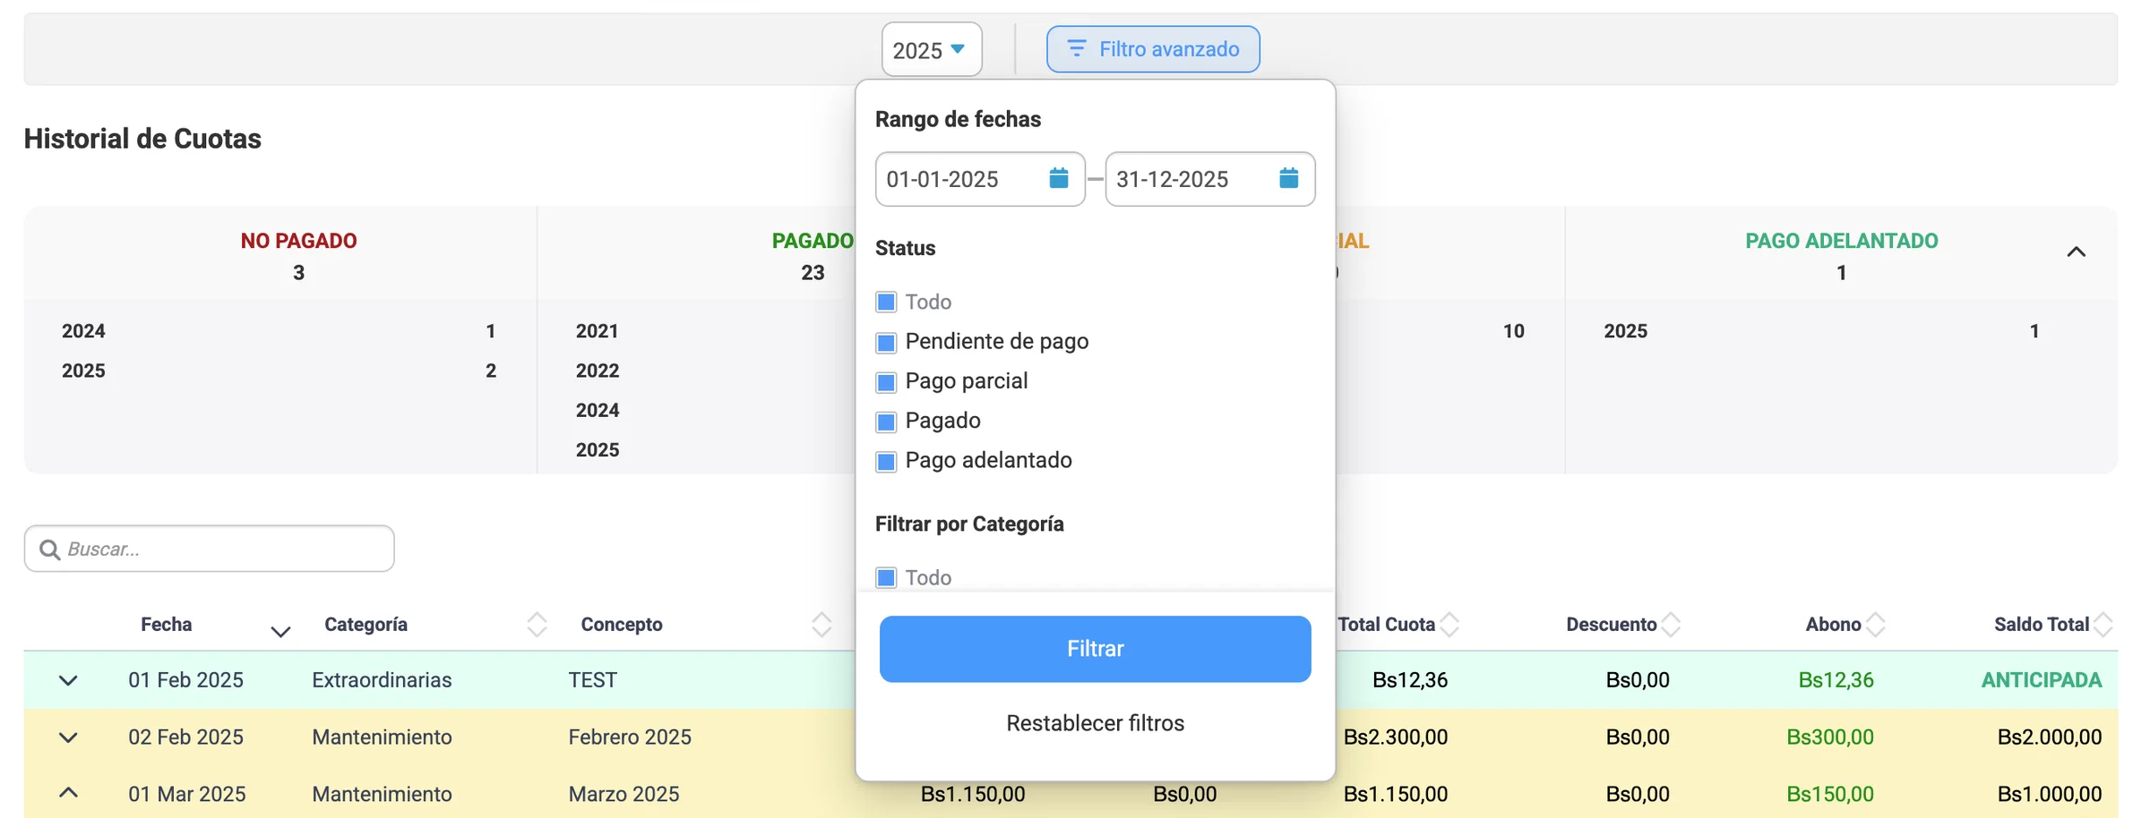The image size is (2150, 818).
Task: Sort by Concepto column arrows
Action: [821, 625]
